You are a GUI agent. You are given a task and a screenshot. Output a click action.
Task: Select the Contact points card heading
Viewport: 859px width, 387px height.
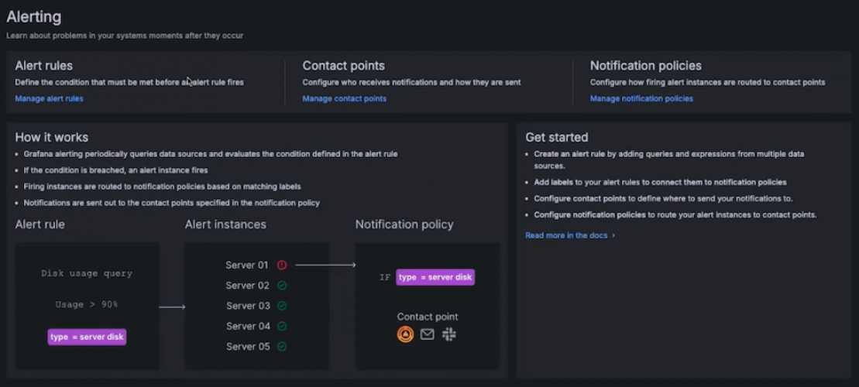click(343, 66)
